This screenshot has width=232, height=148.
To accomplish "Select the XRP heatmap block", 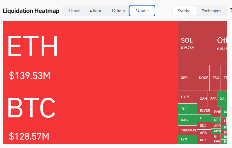I will click(187, 78).
